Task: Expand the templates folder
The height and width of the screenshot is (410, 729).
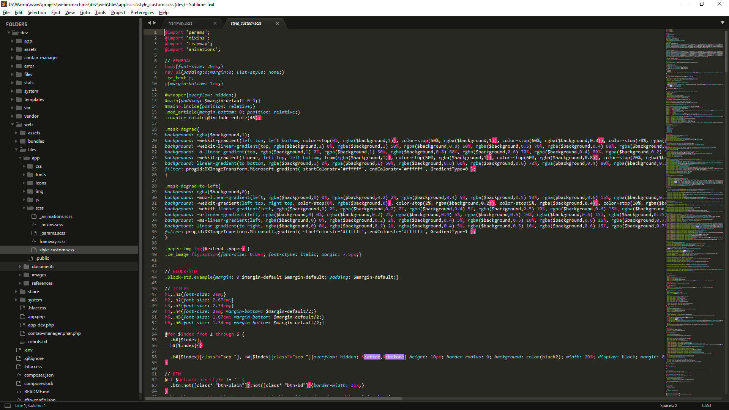Action: click(13, 99)
